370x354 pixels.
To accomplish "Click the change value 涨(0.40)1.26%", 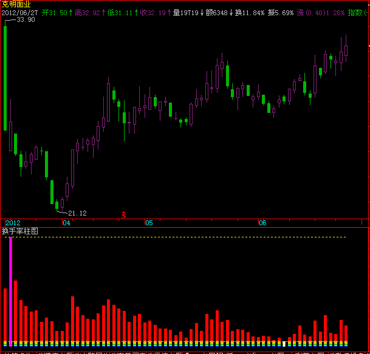I will click(320, 13).
